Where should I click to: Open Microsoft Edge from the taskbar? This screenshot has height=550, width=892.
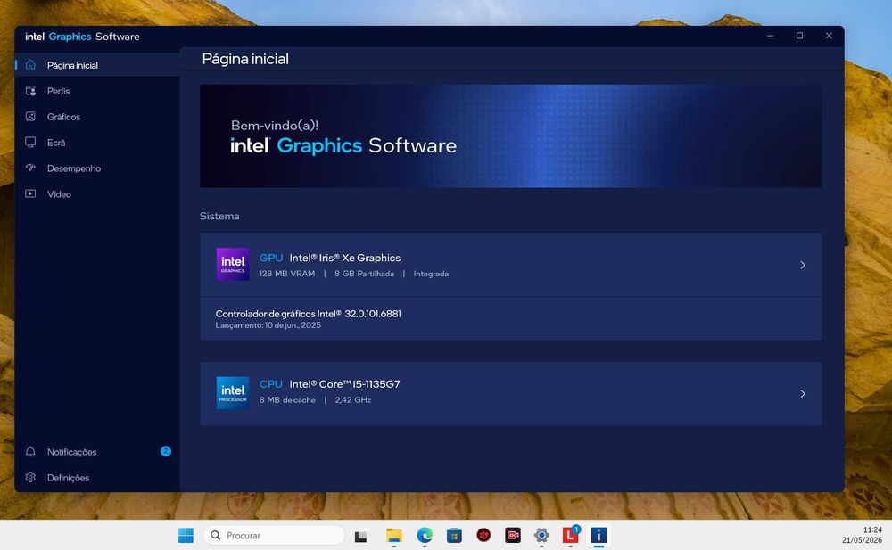coord(425,535)
